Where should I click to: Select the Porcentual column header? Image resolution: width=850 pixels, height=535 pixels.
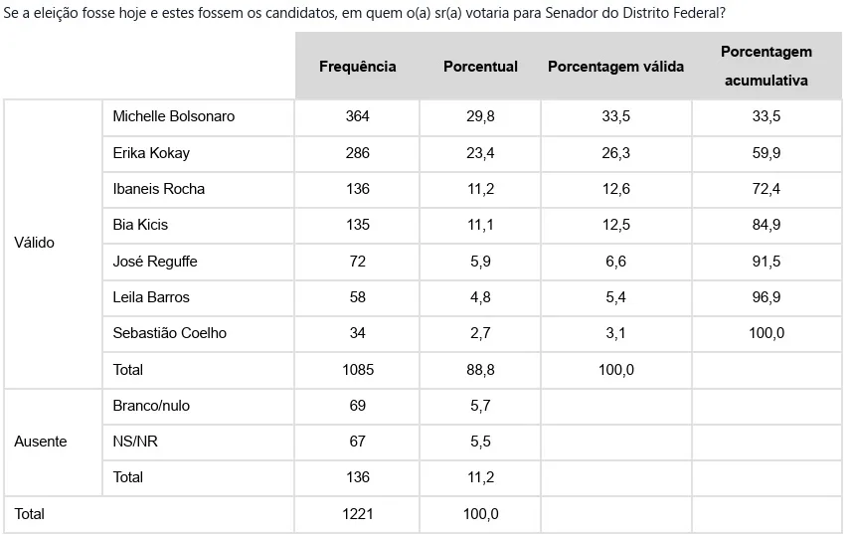[480, 67]
